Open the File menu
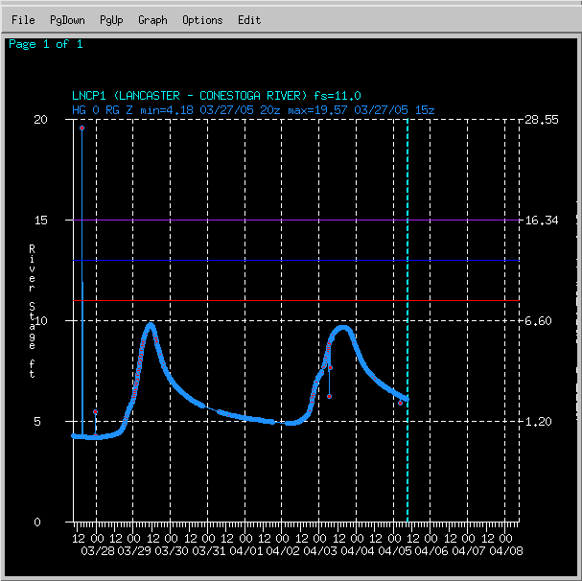The width and height of the screenshot is (582, 581). [x=23, y=20]
